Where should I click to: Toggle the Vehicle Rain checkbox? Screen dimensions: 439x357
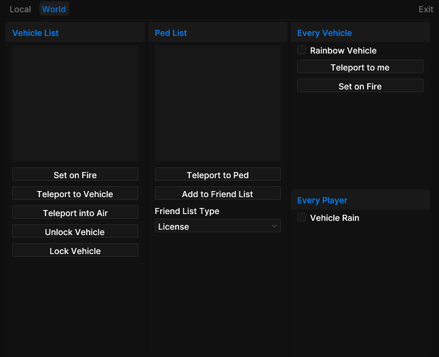301,217
